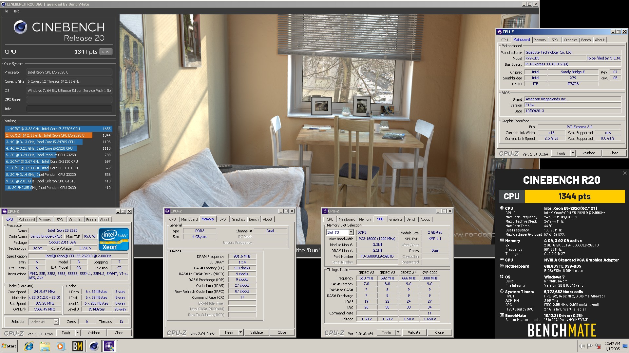
Task: Open the Cinebench File menu
Action: tap(5, 11)
